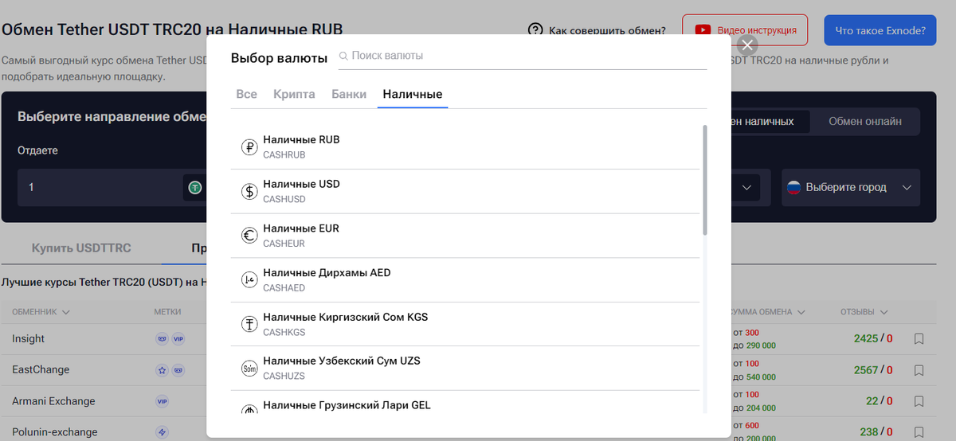
Task: Expand the receive currency dropdown chevron
Action: pos(746,187)
